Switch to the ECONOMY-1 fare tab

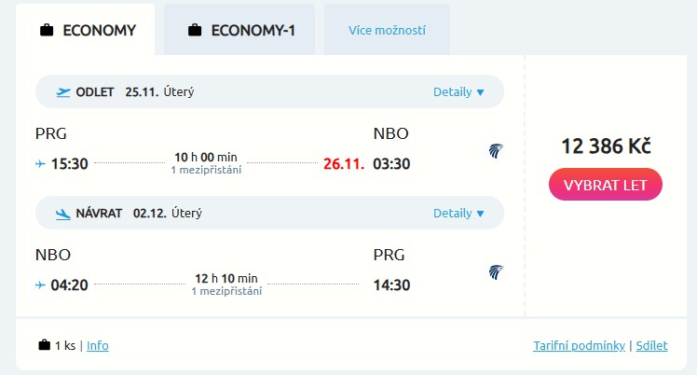pos(239,30)
